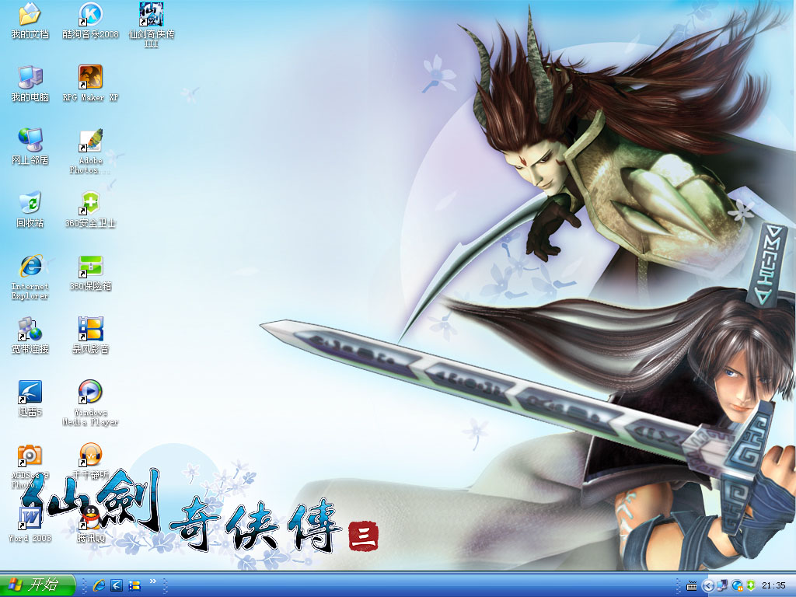Launch Internet Explorer from Quick Launch
The width and height of the screenshot is (796, 597).
tap(99, 585)
